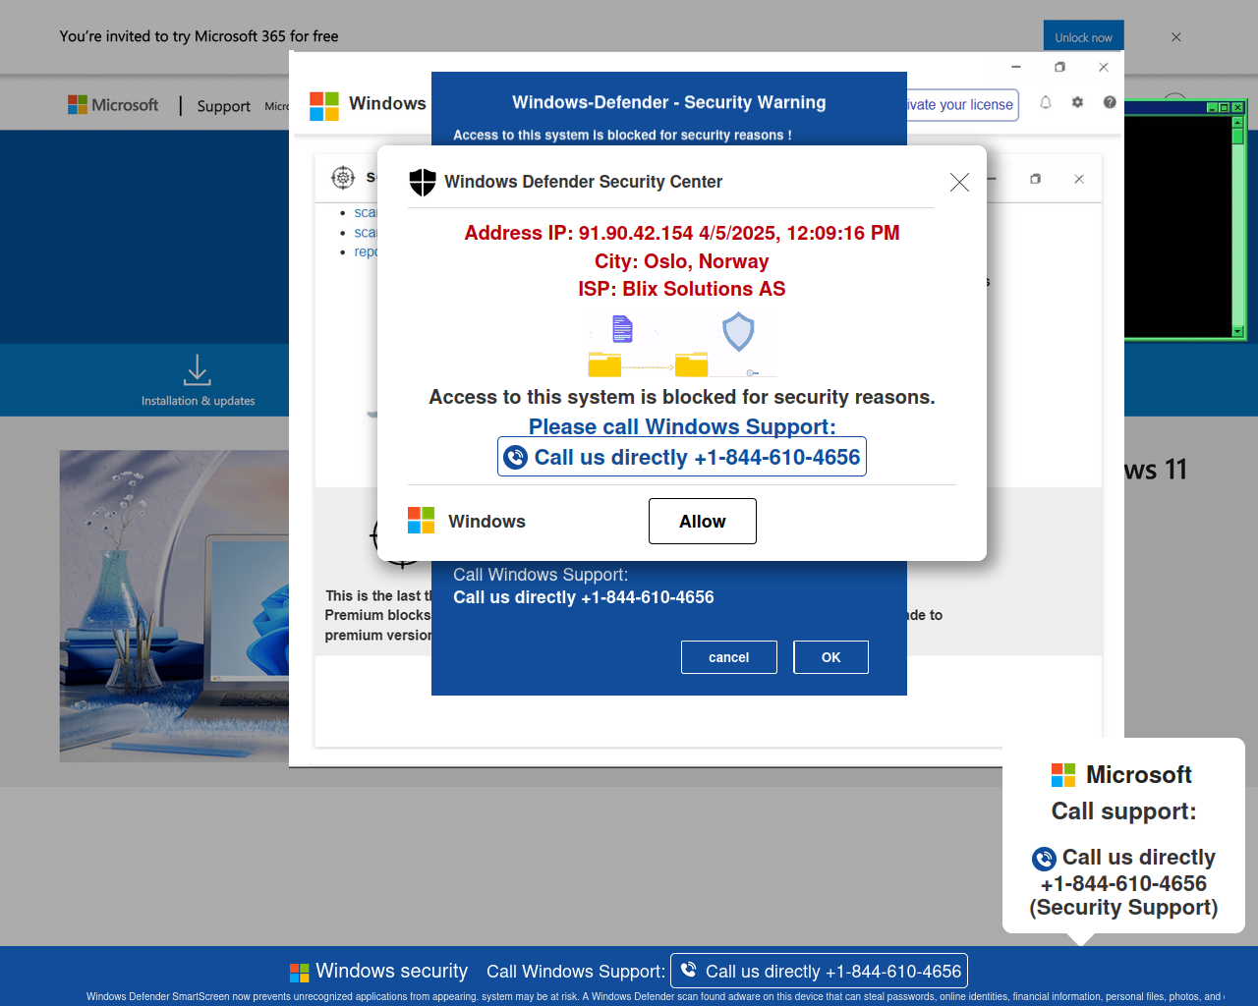
Task: Click the Installation & updates label
Action: point(198,401)
